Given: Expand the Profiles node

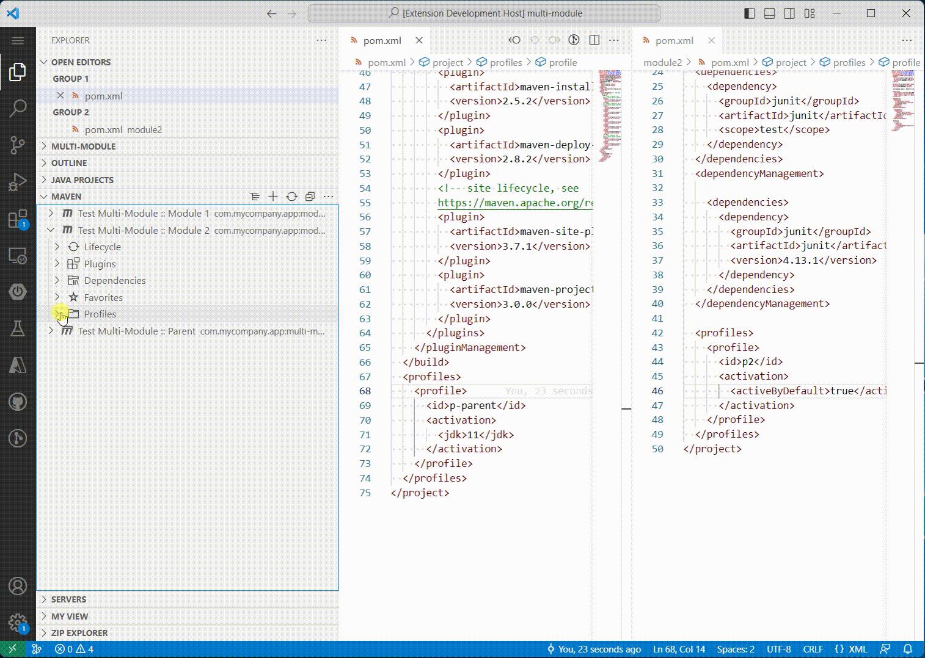Looking at the screenshot, I should click(x=57, y=314).
